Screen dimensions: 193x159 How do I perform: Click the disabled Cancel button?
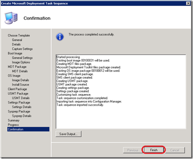(175, 150)
